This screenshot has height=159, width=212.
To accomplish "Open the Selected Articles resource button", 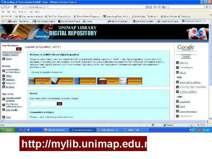I will point(131,81).
